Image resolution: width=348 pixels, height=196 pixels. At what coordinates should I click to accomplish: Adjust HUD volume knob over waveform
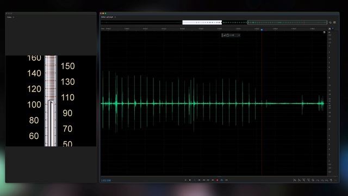click(228, 35)
